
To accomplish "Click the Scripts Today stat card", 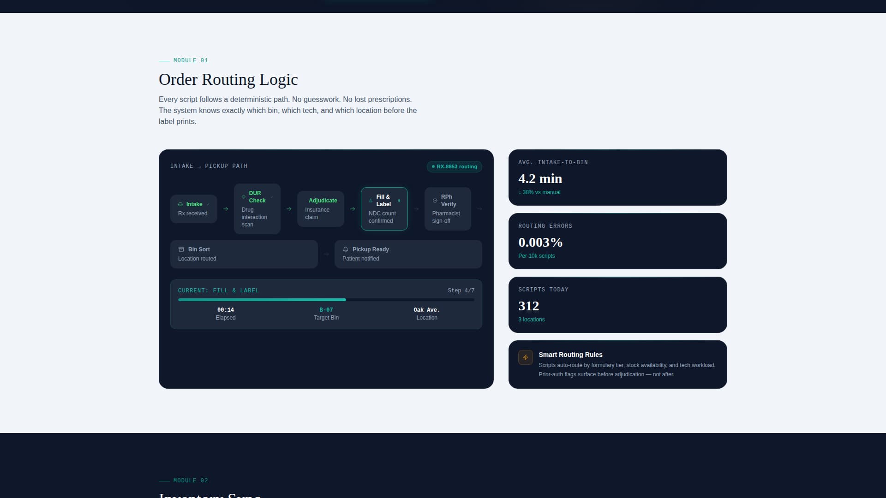I will (618, 305).
